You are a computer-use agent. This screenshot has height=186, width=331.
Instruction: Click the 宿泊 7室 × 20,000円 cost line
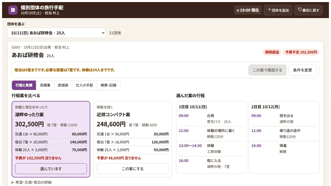[x=51, y=142]
